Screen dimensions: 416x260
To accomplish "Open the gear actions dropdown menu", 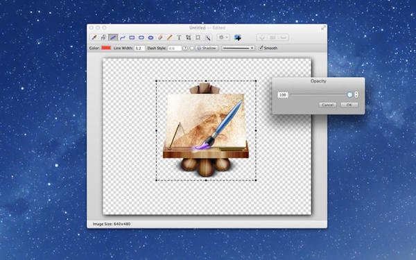I will 223,37.
